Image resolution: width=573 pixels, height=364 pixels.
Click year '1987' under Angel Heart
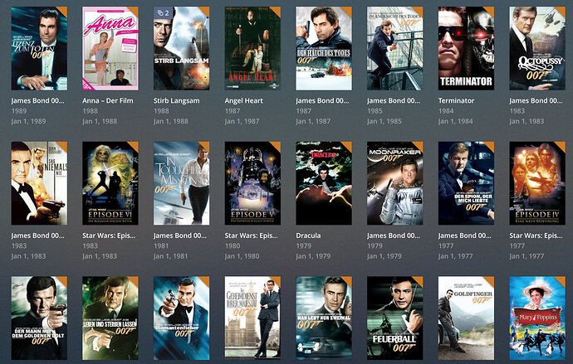[x=233, y=111]
